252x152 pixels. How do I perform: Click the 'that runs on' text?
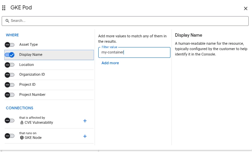coord(28,133)
